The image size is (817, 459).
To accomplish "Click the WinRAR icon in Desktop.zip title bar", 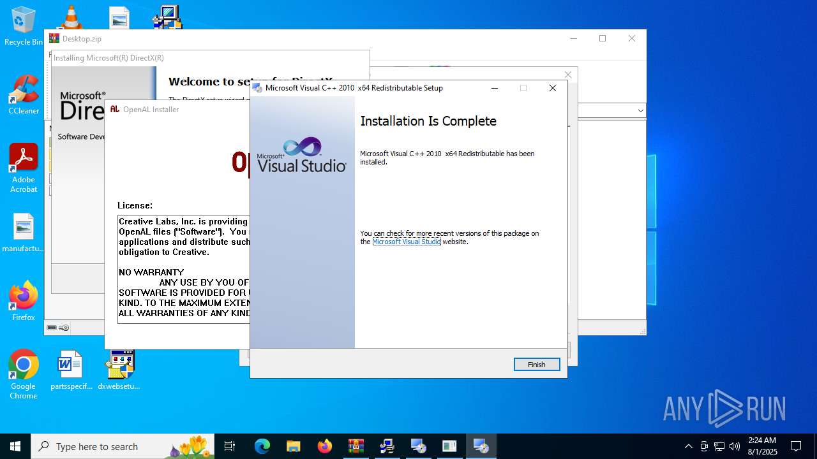I will pos(54,38).
